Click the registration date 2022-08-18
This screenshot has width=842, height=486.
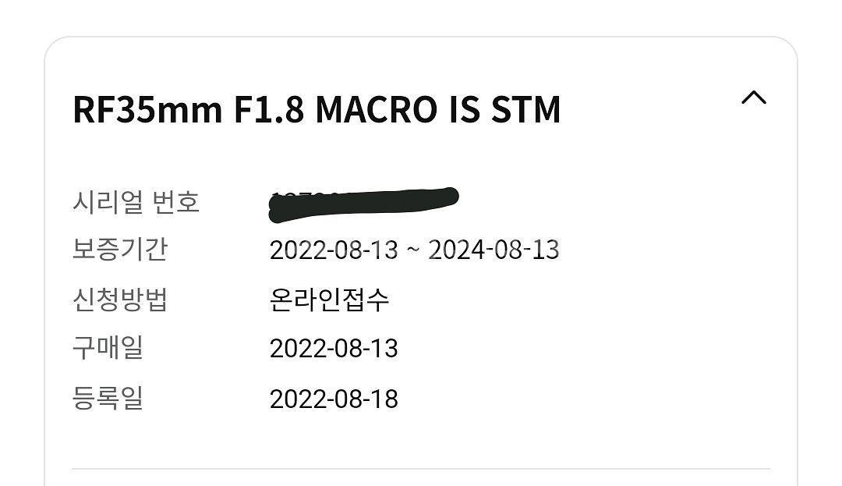[334, 399]
